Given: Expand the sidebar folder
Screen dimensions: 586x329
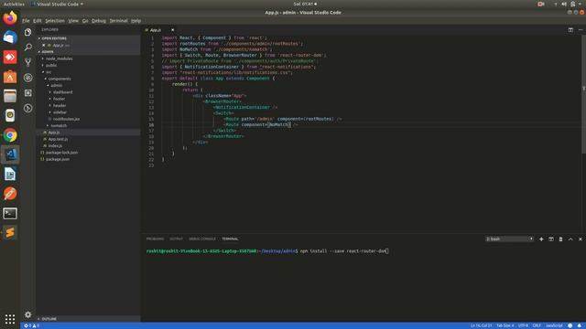Looking at the screenshot, I should tap(60, 112).
